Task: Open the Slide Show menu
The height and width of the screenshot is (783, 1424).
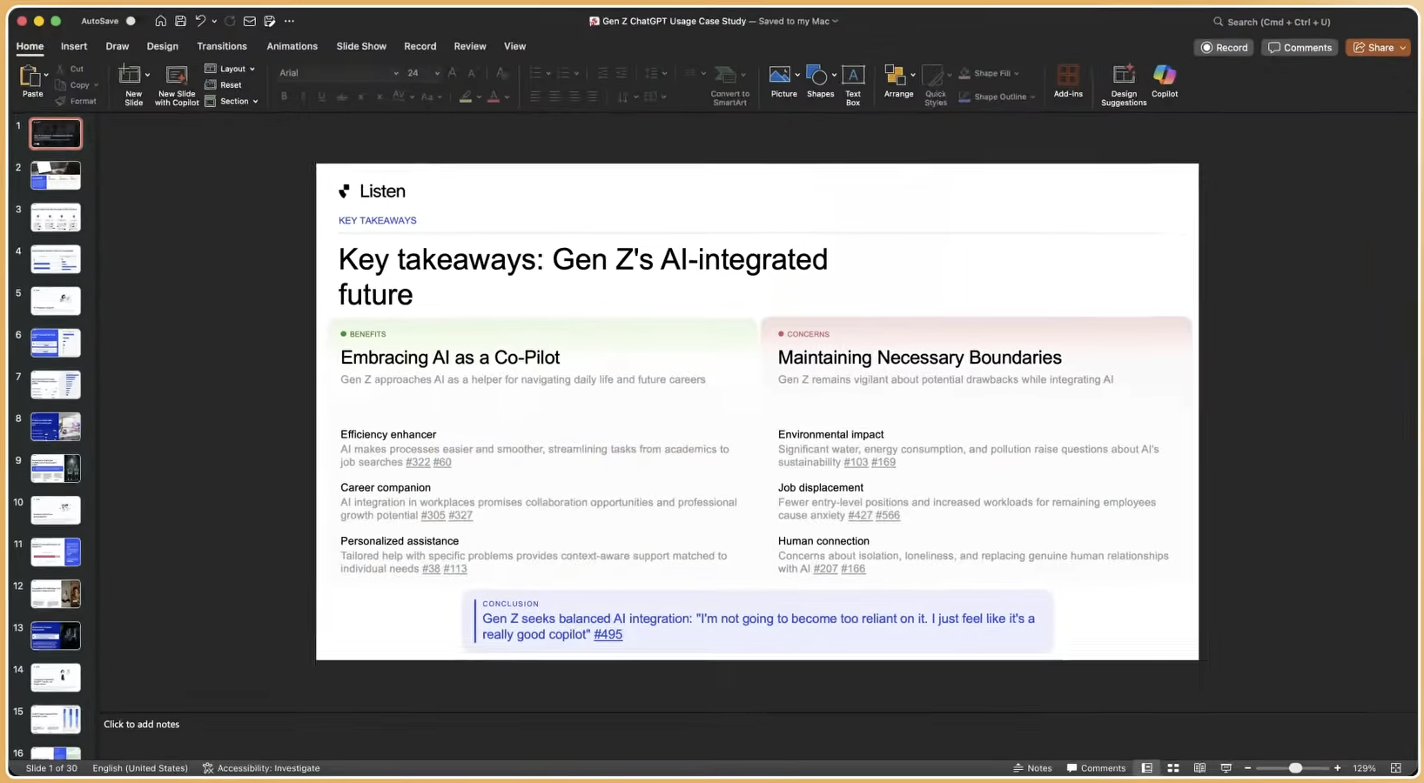Action: click(x=360, y=46)
